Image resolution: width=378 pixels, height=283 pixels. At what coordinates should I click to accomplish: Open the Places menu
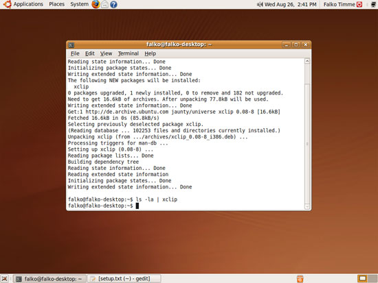[x=56, y=4]
